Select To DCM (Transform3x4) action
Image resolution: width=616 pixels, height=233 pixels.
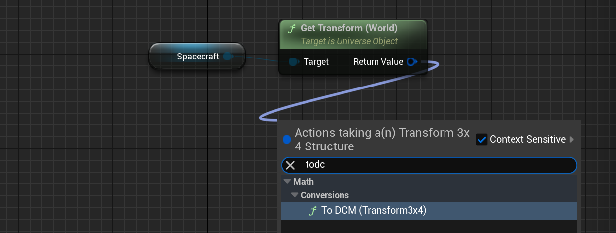[x=374, y=211]
